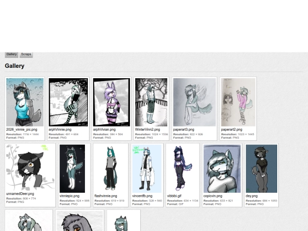Click the arphVivian.png file name
308x231 pixels.
click(x=104, y=129)
